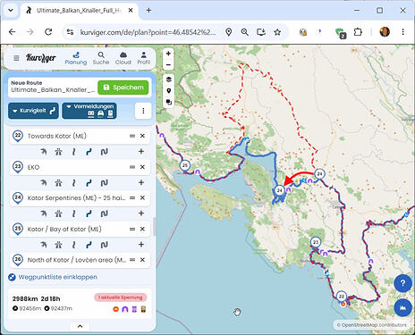Select fastest routing after Towards Kotor
415x335 pixels.
click(44, 152)
